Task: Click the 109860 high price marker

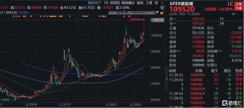Action: coord(135,19)
